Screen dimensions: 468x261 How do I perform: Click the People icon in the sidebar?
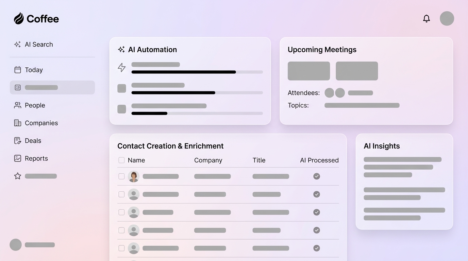pyautogui.click(x=17, y=105)
